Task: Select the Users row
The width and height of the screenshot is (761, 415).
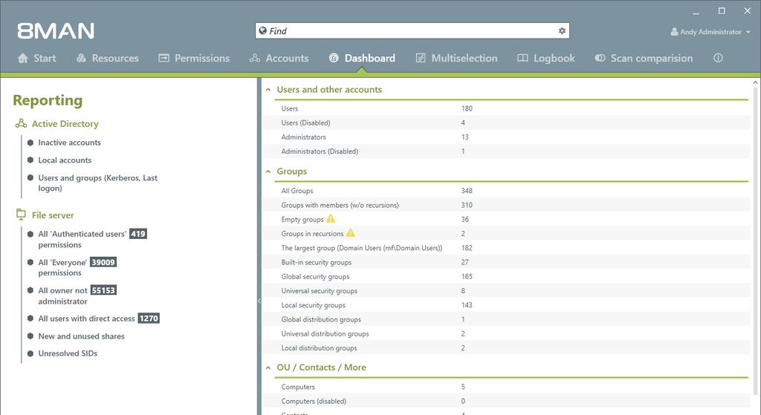Action: [505, 108]
